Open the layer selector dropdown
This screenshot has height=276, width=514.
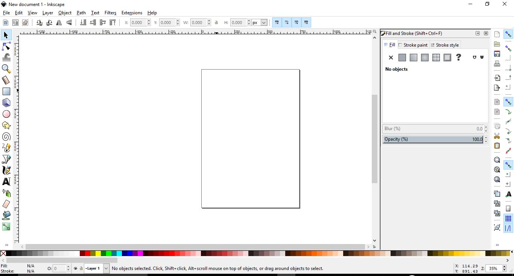tap(106, 268)
